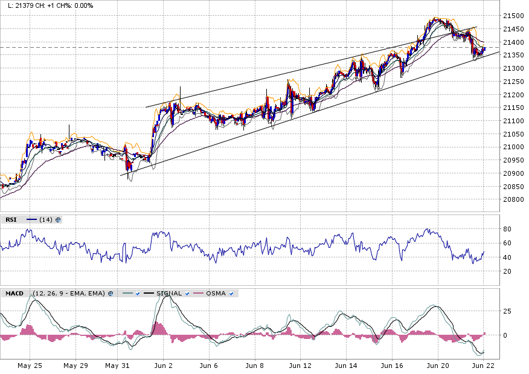Click the Jun 16 date label
The height and width of the screenshot is (374, 529).
392,366
